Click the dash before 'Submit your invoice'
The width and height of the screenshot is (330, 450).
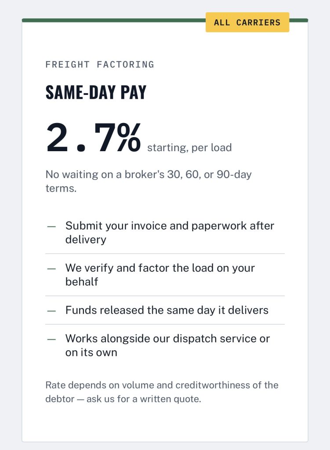click(x=52, y=226)
